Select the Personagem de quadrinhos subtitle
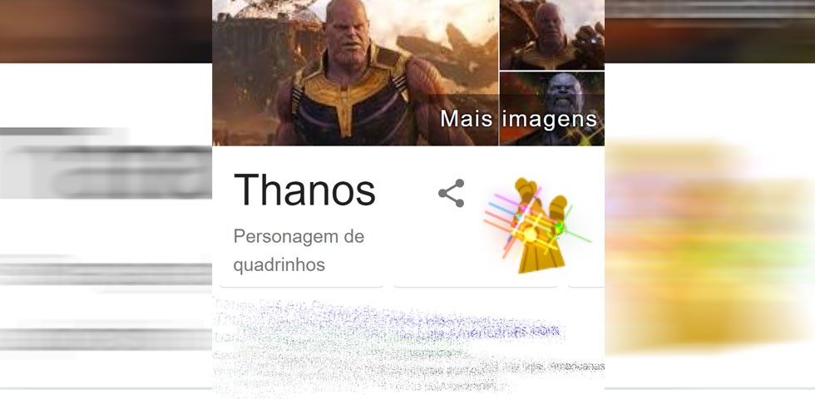 pos(299,250)
